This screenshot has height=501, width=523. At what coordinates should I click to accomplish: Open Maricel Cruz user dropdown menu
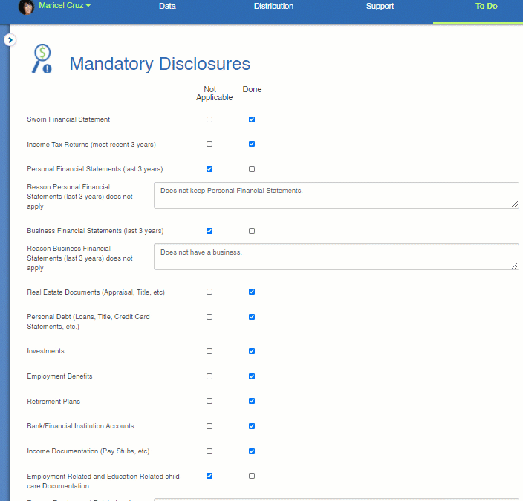[65, 6]
